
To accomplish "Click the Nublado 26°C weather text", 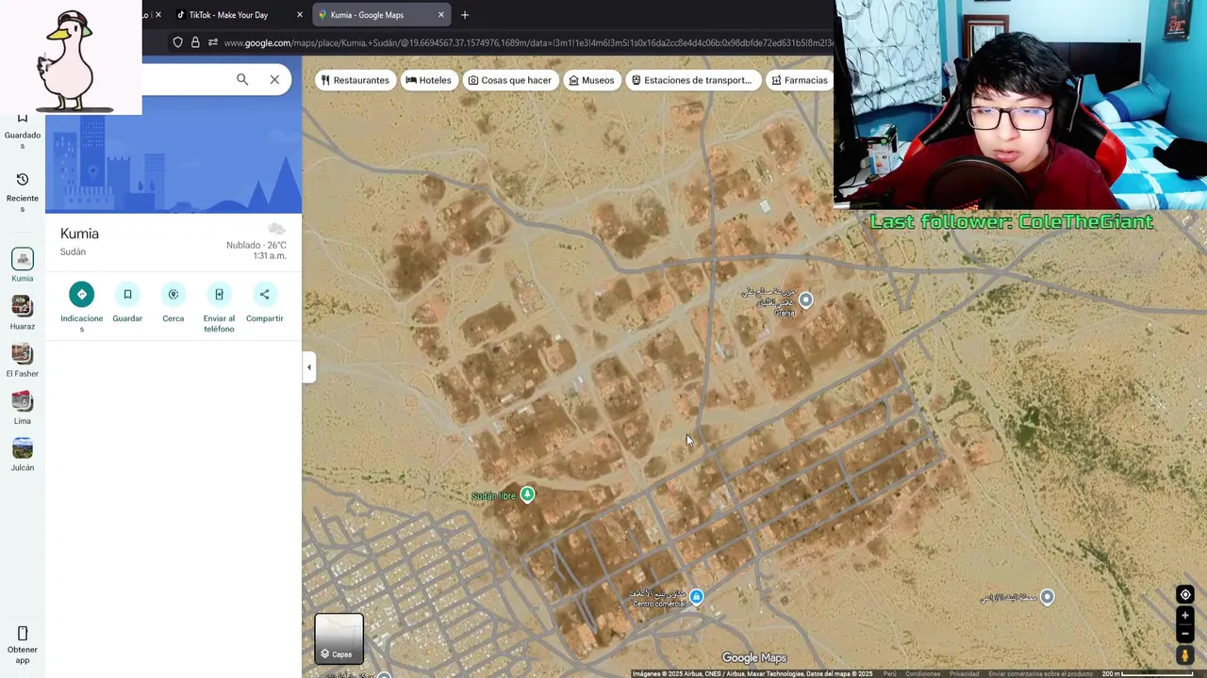I will click(256, 245).
